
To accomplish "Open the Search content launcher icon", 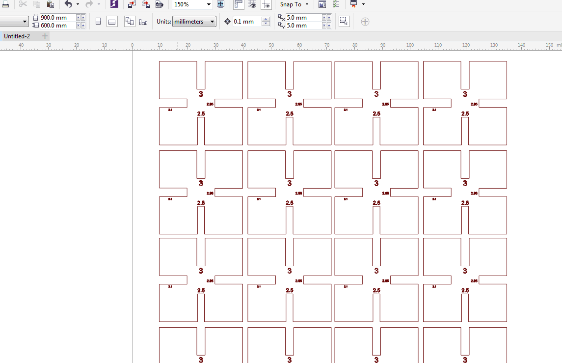I will tap(114, 4).
